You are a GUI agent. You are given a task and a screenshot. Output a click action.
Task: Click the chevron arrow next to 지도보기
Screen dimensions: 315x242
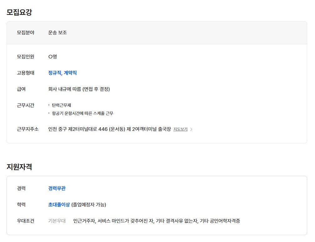click(x=191, y=129)
